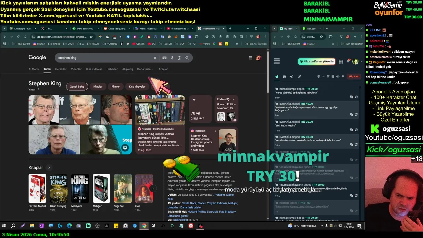This screenshot has height=238, width=423.
Task: Show more books with the carousel arrow
Action: tap(153, 188)
